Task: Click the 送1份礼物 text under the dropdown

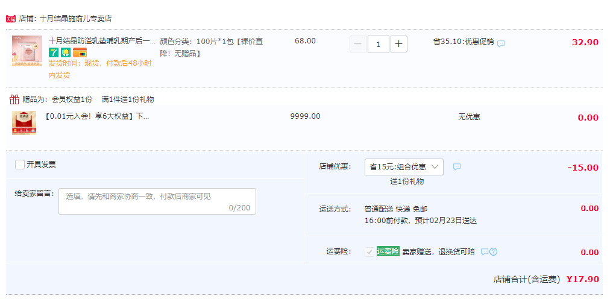Action: pyautogui.click(x=407, y=181)
